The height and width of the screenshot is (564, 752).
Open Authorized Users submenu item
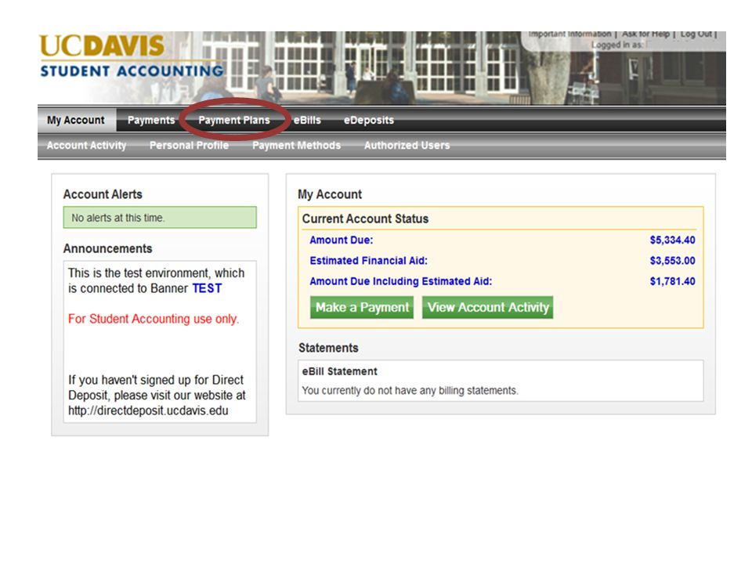click(407, 146)
